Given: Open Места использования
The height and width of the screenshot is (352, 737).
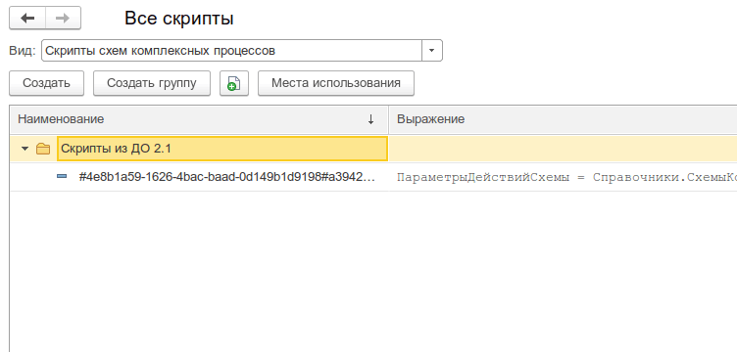Looking at the screenshot, I should point(336,83).
